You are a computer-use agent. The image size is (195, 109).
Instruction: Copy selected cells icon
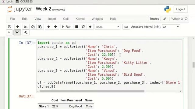pyautogui.click(x=33, y=27)
